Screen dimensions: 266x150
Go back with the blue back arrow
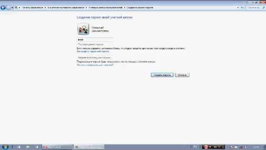coord(3,7)
